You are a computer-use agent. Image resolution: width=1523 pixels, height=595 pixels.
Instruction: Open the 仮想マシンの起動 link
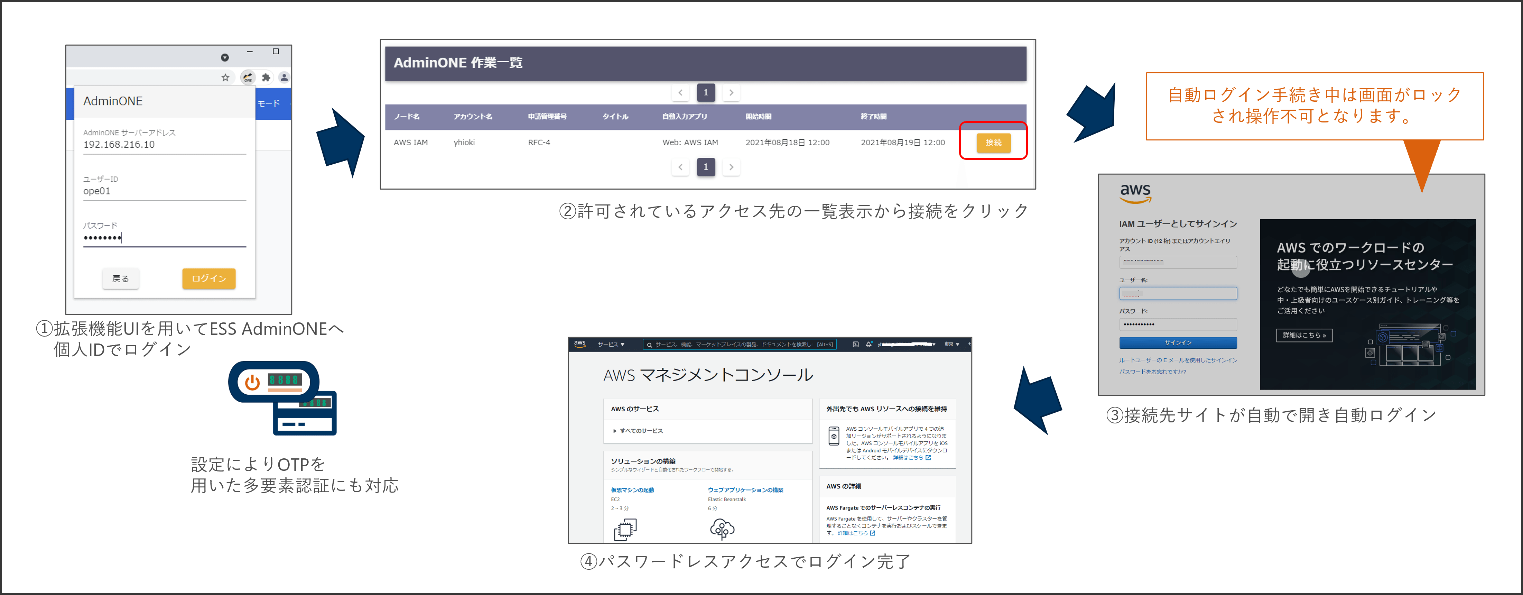click(632, 490)
